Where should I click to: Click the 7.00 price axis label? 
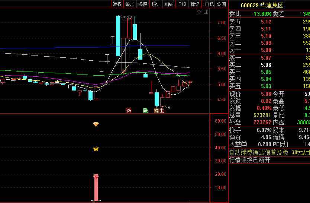222,23
